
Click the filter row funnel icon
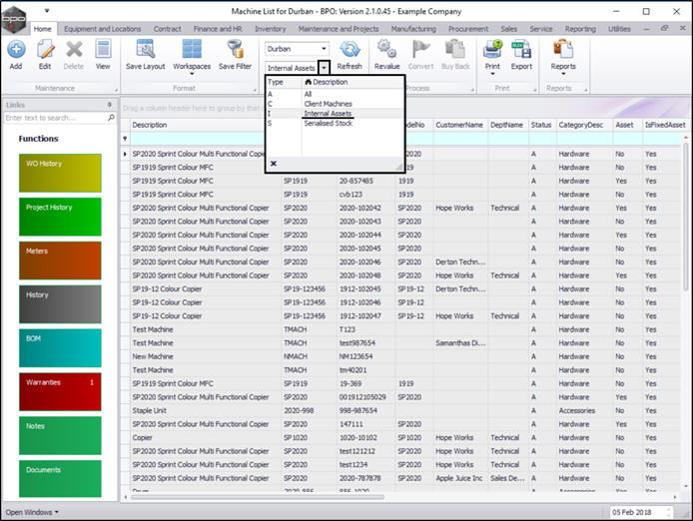coord(125,139)
